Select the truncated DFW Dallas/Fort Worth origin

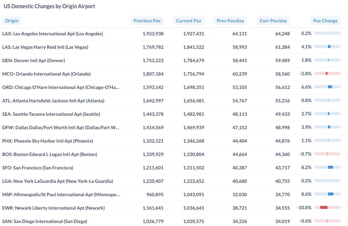(61, 128)
